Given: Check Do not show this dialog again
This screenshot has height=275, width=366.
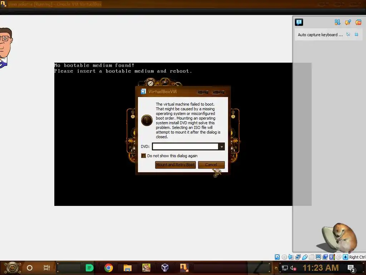Looking at the screenshot, I should click(144, 156).
